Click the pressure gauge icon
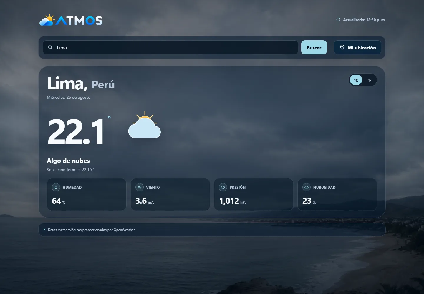This screenshot has width=424, height=294. click(223, 187)
